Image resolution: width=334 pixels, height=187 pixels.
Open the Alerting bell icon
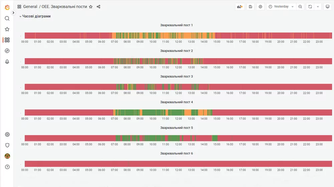7,62
